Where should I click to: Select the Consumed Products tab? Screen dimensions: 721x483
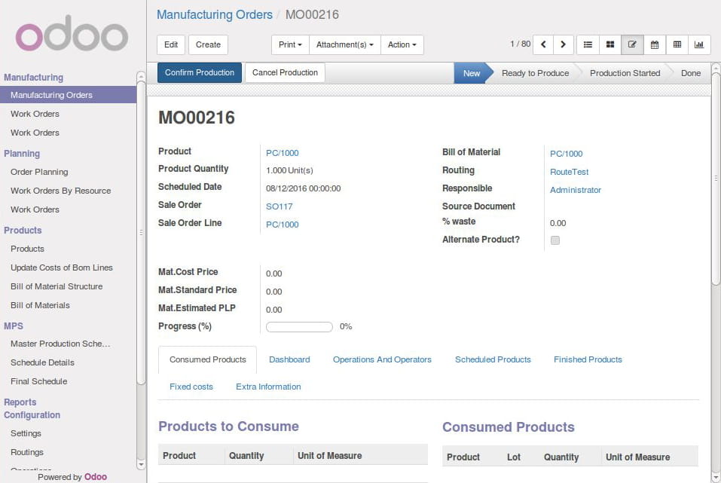coord(207,359)
